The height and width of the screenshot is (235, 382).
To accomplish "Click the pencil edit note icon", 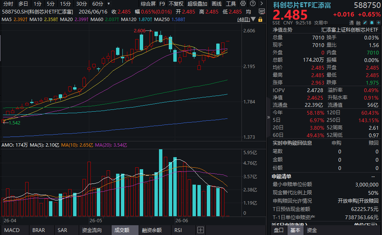I will pos(365,23).
